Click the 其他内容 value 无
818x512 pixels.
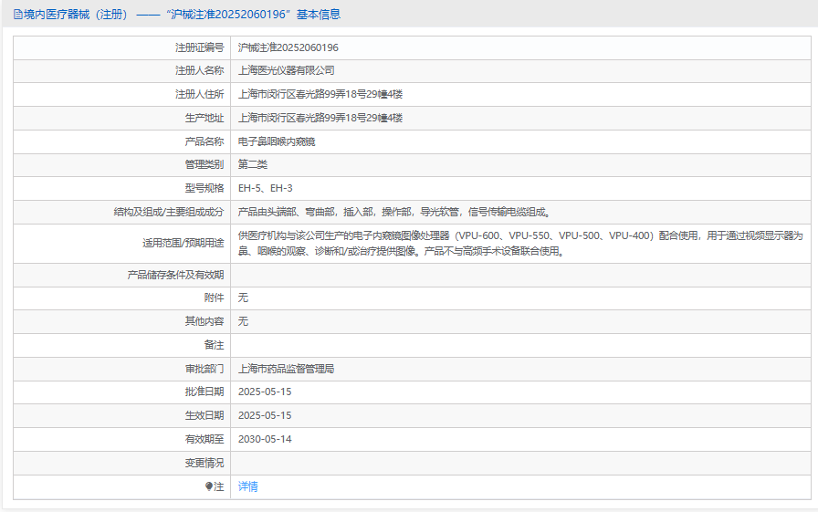click(243, 321)
